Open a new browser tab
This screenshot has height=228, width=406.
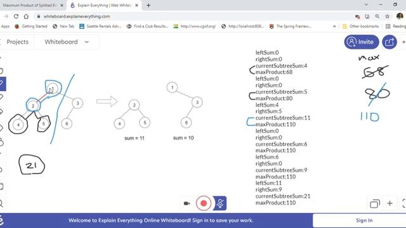pos(148,5)
